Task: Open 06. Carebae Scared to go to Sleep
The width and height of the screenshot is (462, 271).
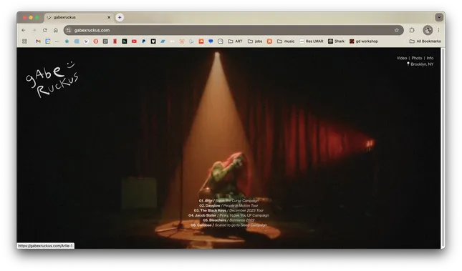Action: (x=228, y=225)
